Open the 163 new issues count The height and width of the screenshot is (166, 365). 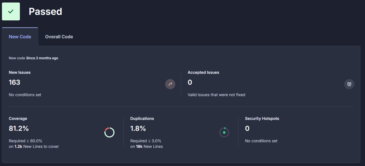(15, 82)
